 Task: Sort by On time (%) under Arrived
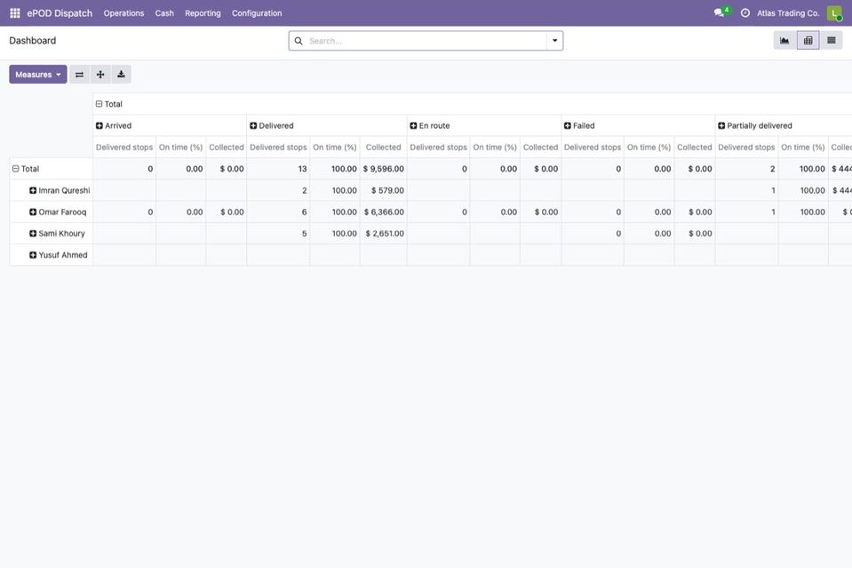[x=181, y=148]
